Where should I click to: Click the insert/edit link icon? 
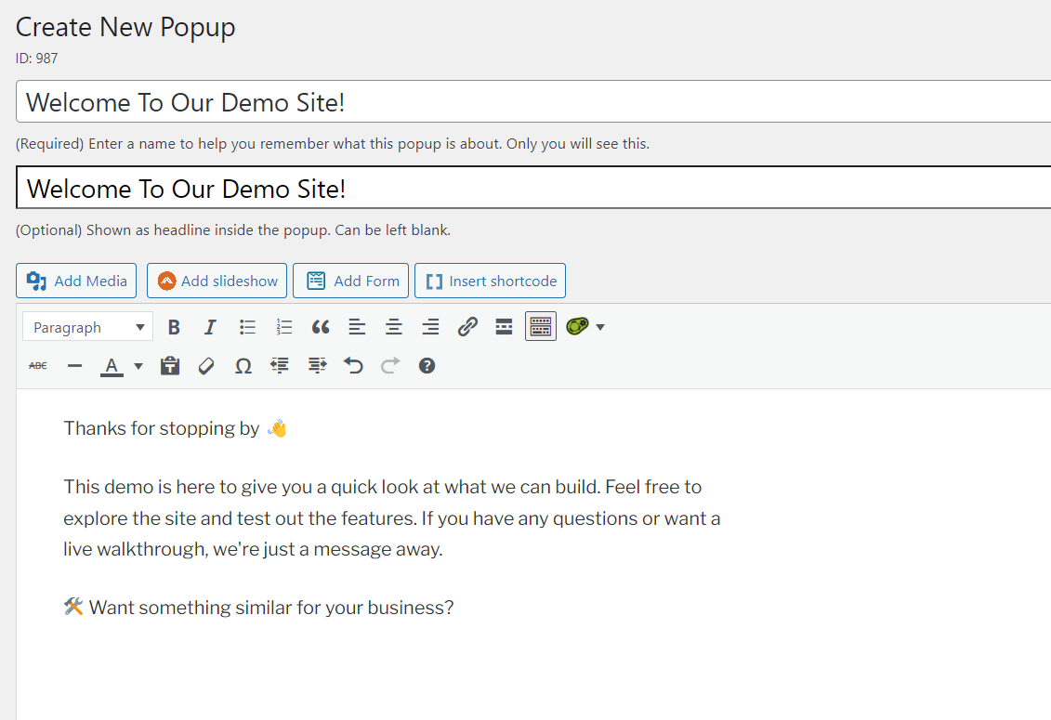467,327
